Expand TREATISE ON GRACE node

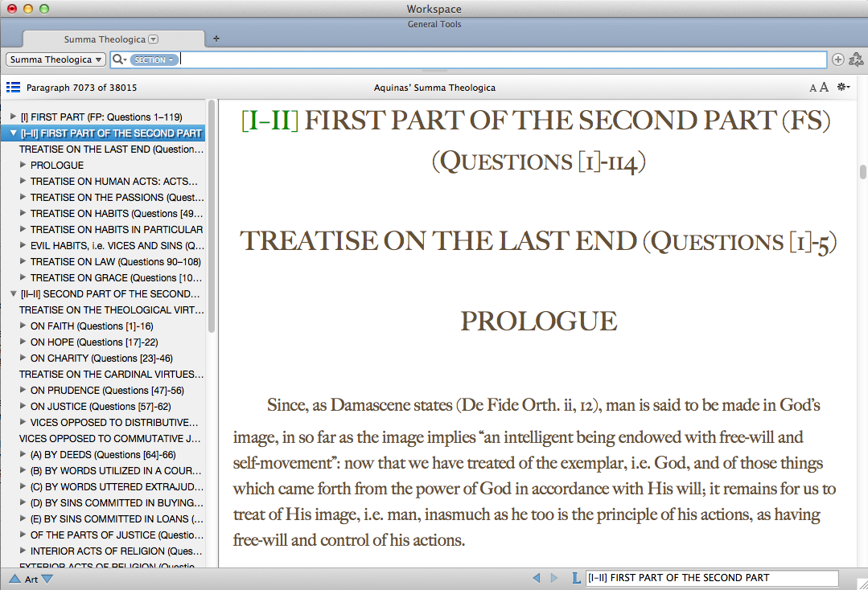(x=23, y=277)
